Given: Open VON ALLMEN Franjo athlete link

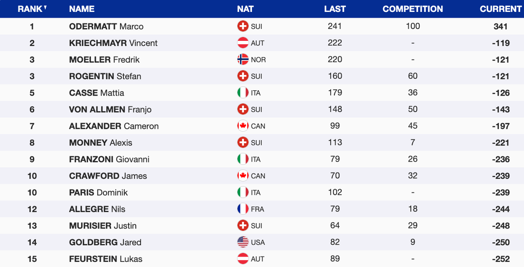Looking at the screenshot, I should pos(110,110).
